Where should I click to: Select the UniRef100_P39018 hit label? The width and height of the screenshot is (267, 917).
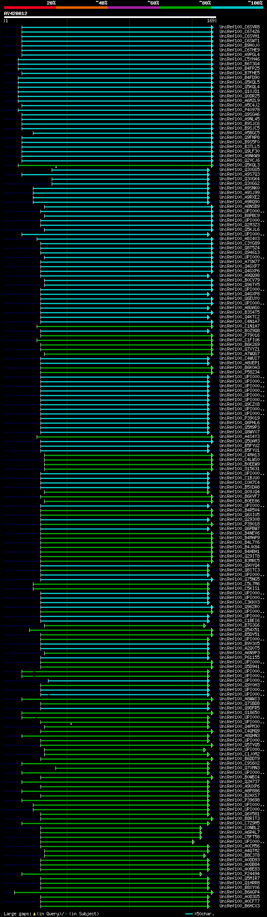239,524
